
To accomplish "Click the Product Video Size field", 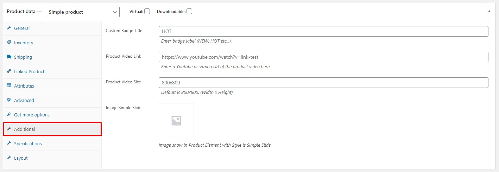I will (323, 83).
